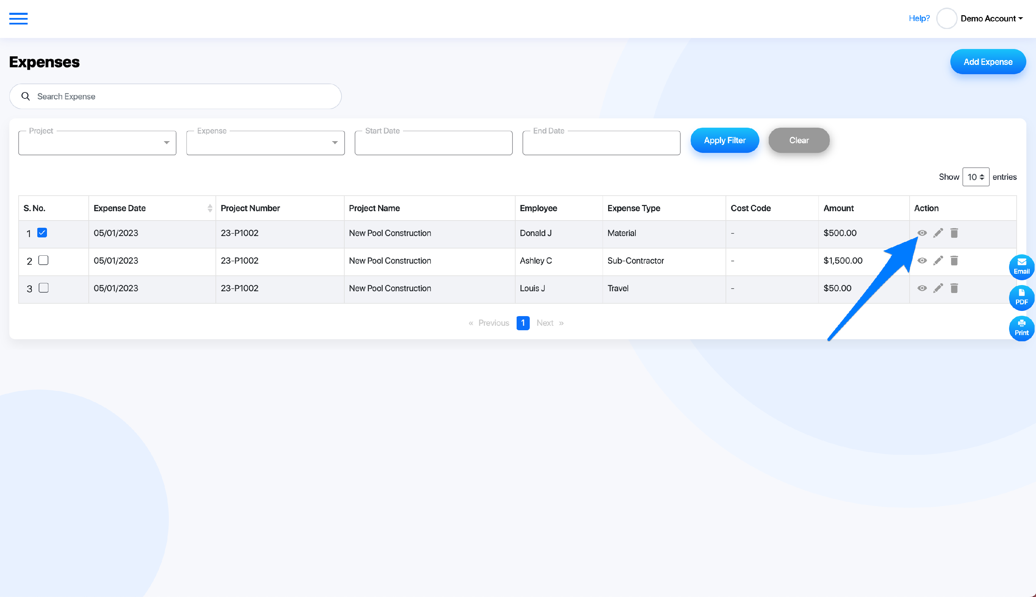This screenshot has height=597, width=1036.
Task: Delete the Ashley C expense row
Action: coord(954,260)
